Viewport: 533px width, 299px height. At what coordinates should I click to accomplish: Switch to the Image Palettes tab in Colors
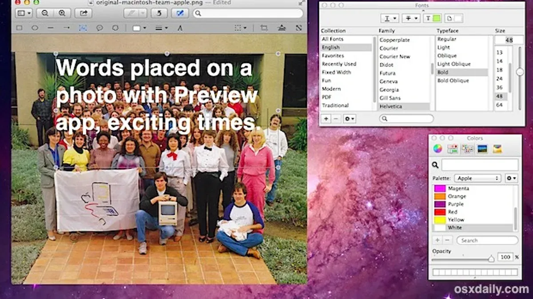482,149
